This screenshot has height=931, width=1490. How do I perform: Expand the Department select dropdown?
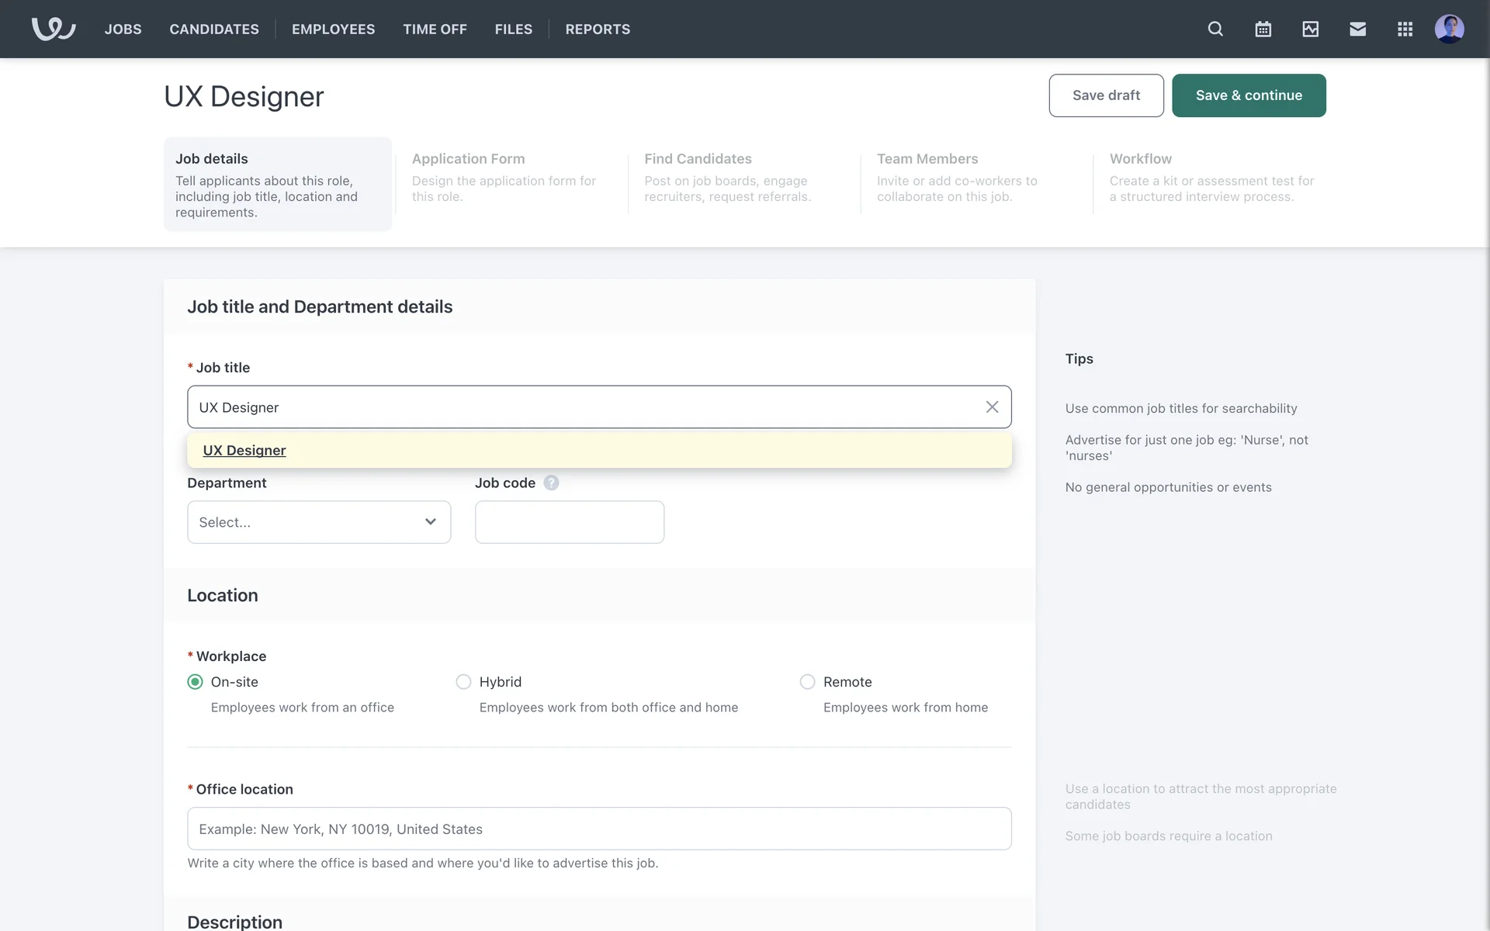[x=318, y=522]
